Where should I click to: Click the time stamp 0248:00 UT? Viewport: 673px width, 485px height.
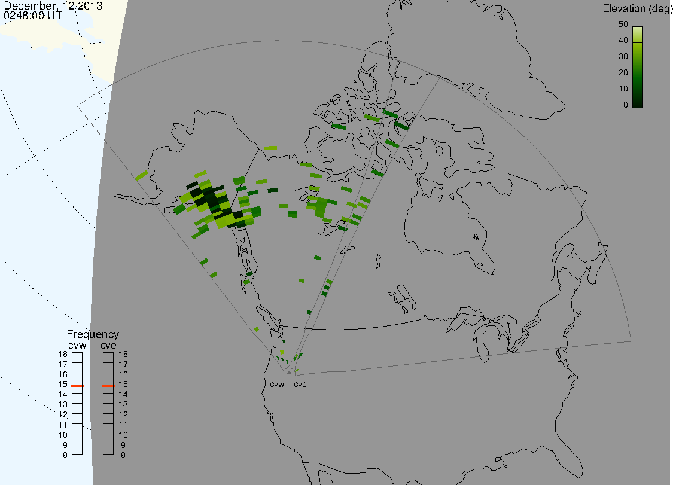(x=33, y=16)
